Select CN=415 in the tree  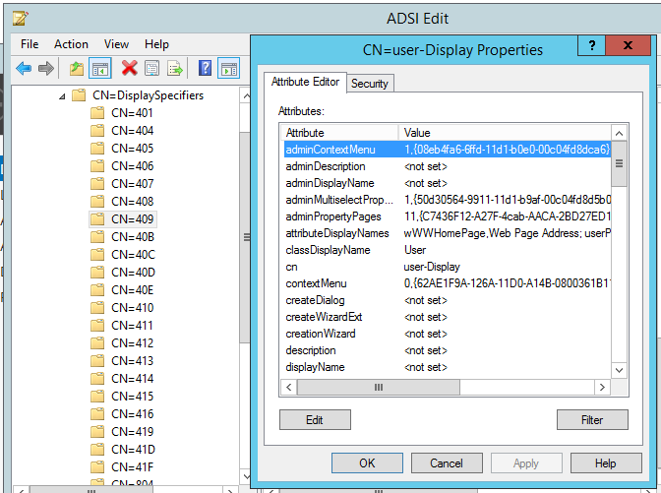(x=133, y=397)
